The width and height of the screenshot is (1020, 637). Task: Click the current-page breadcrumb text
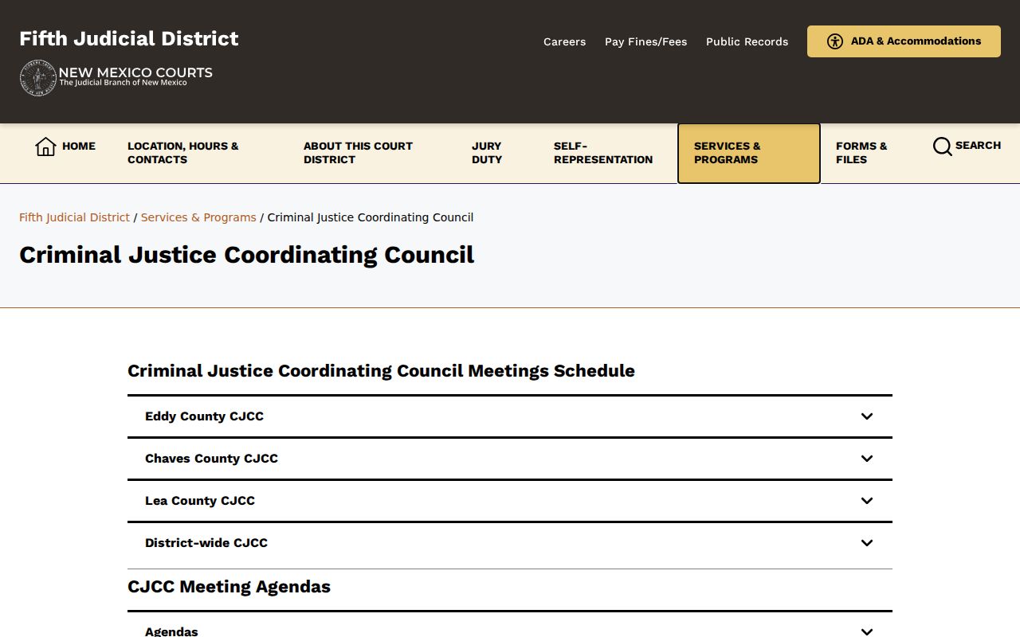tap(371, 217)
